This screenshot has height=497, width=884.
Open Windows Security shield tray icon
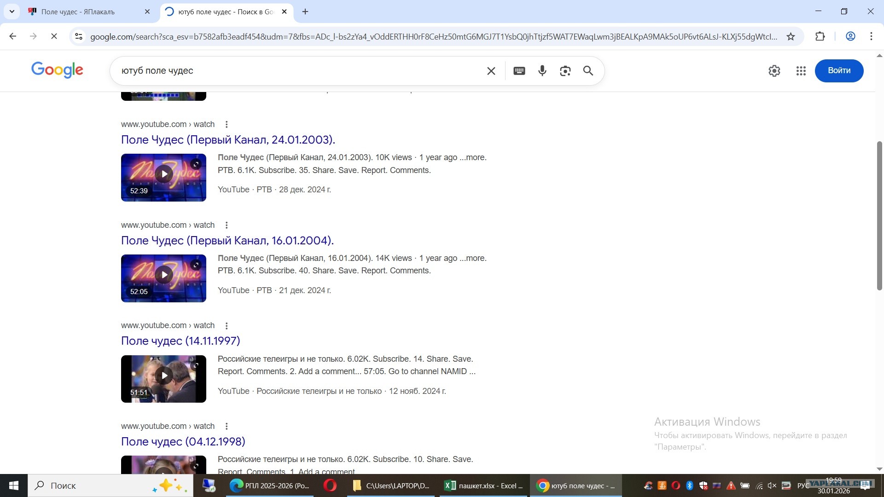click(703, 485)
